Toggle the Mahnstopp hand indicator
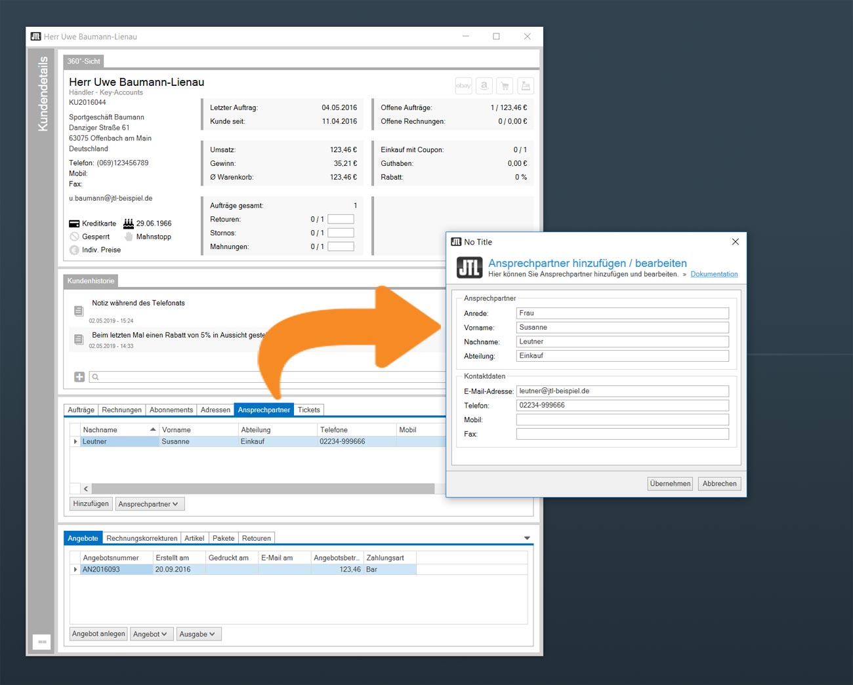 tap(129, 237)
